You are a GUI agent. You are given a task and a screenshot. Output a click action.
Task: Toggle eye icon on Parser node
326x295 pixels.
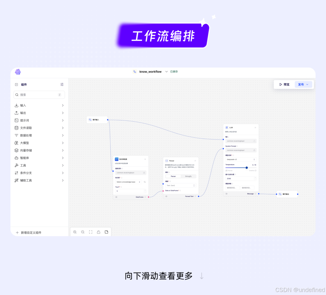click(166, 196)
